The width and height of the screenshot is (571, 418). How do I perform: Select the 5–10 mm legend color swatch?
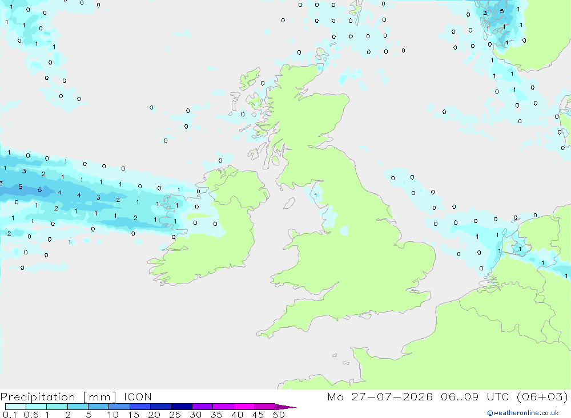click(x=99, y=407)
